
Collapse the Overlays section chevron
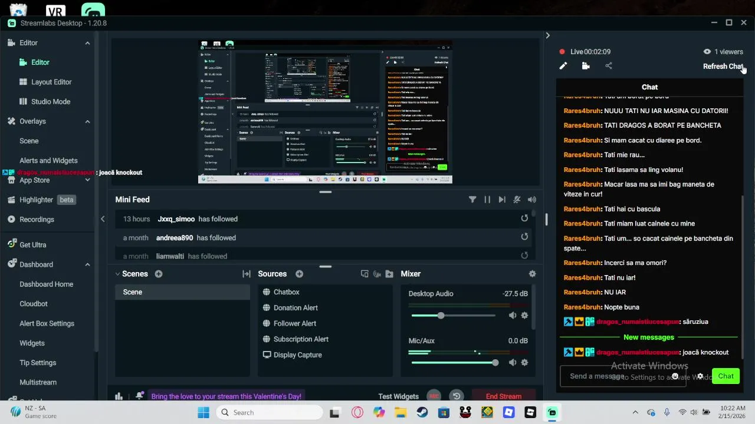click(x=87, y=121)
